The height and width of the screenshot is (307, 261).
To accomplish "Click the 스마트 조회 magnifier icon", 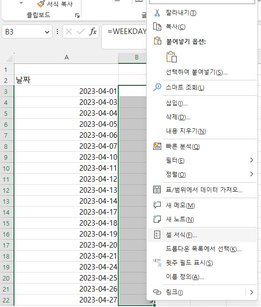I will [157, 87].
